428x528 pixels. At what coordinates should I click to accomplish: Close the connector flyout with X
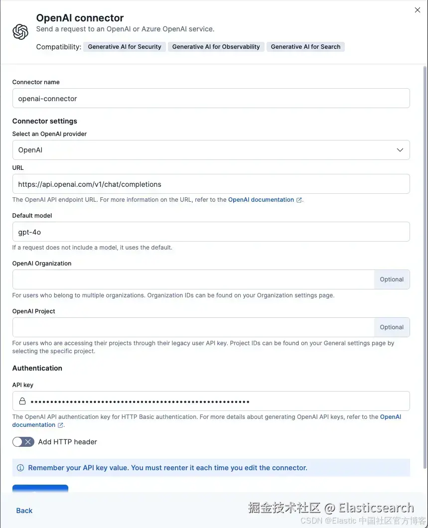(418, 10)
